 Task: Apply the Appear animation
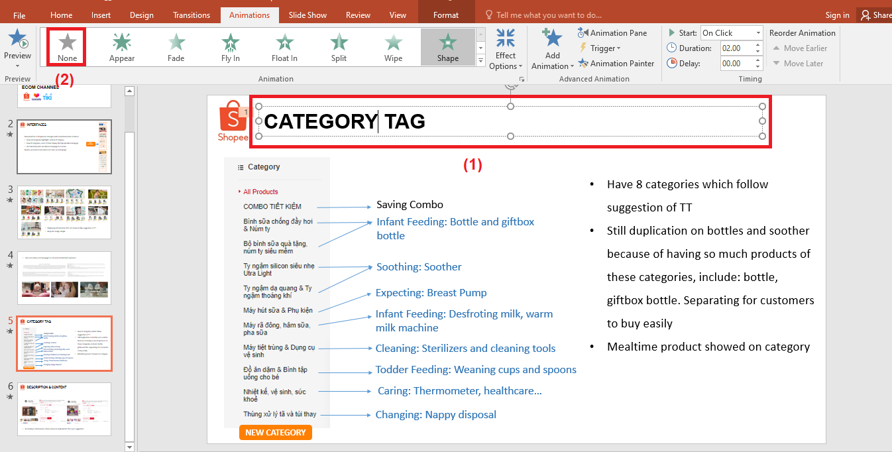point(121,46)
